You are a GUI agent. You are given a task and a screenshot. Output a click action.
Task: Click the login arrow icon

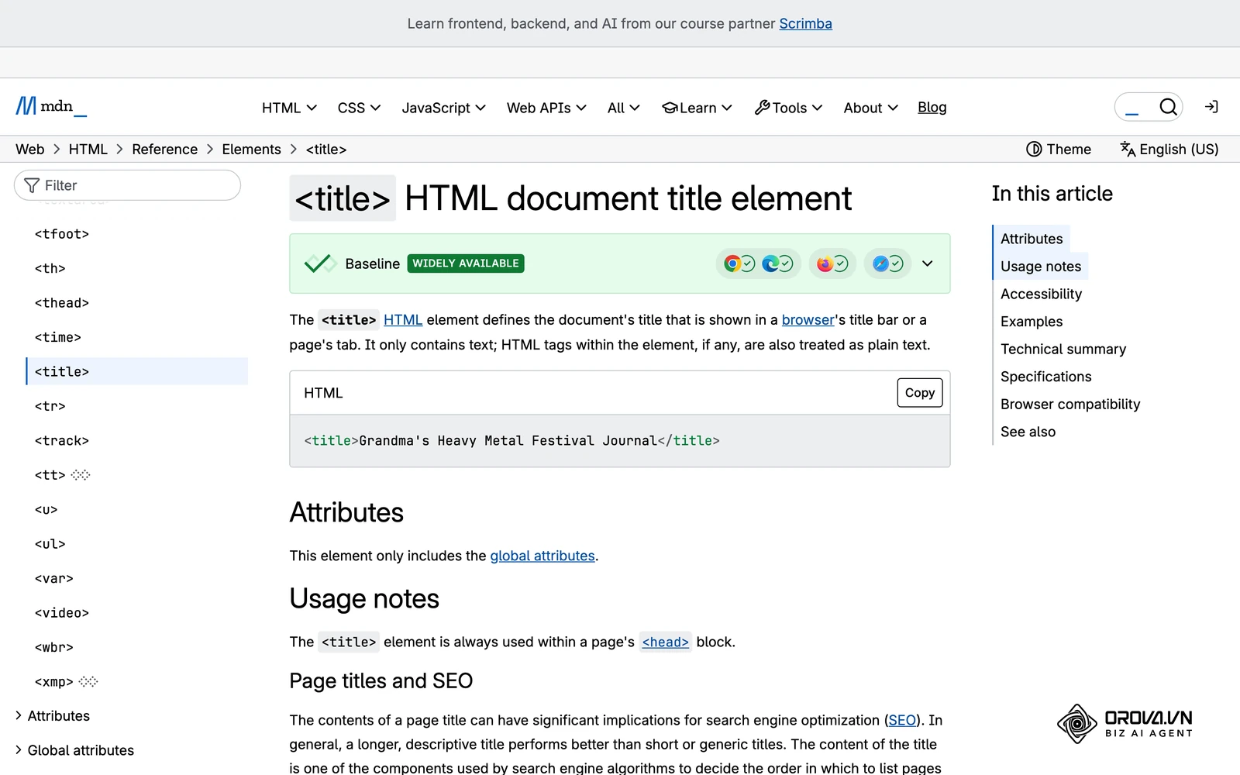point(1211,107)
